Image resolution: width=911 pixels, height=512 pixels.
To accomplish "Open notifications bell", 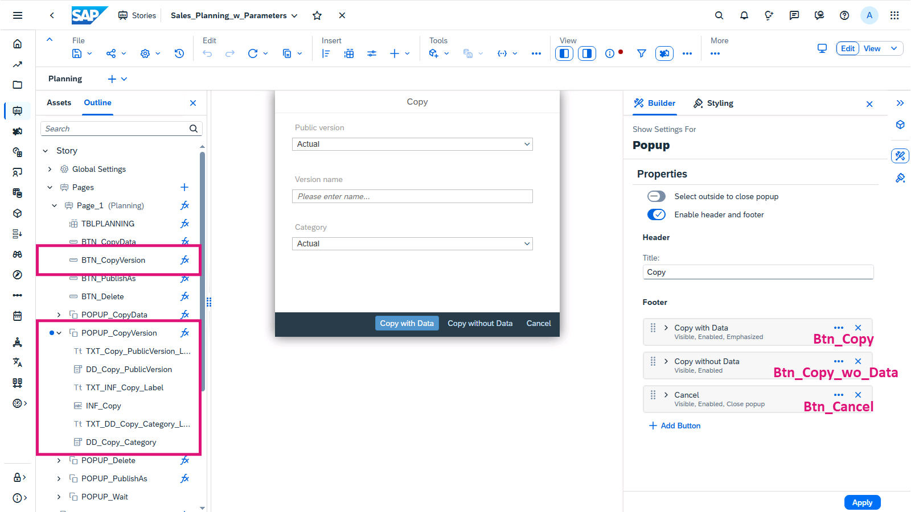I will tap(744, 15).
